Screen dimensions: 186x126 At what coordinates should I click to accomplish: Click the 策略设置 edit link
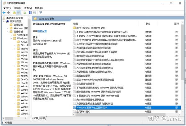pos(42,31)
